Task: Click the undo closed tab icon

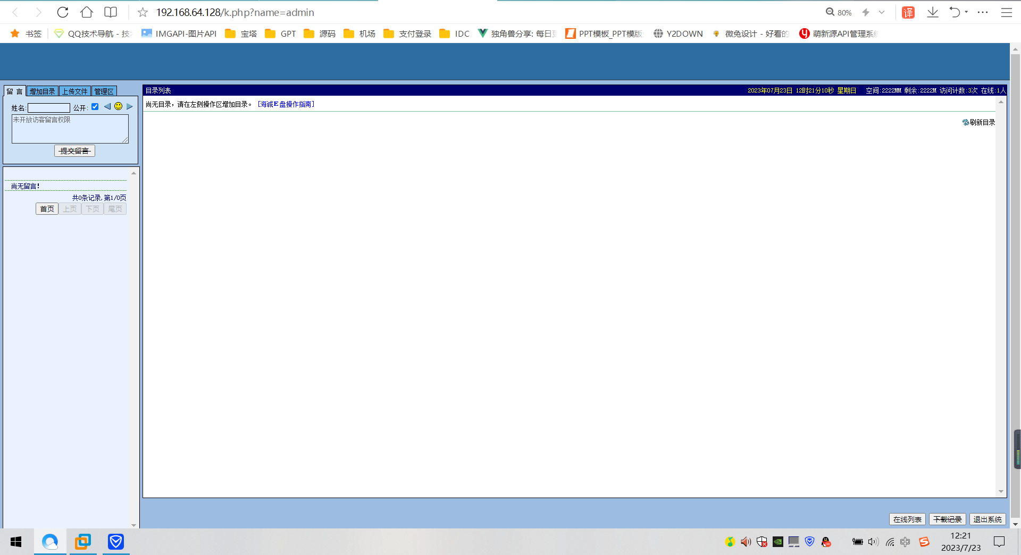Action: (955, 12)
